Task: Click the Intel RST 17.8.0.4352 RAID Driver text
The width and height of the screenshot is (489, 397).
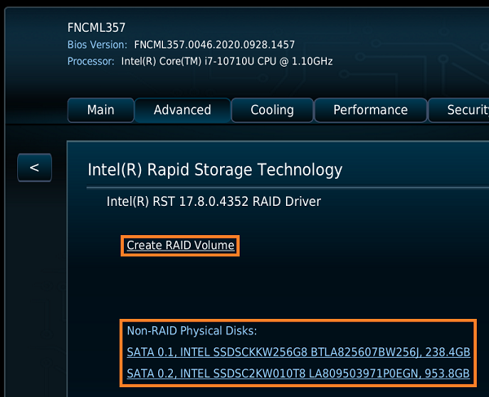Action: (x=214, y=201)
